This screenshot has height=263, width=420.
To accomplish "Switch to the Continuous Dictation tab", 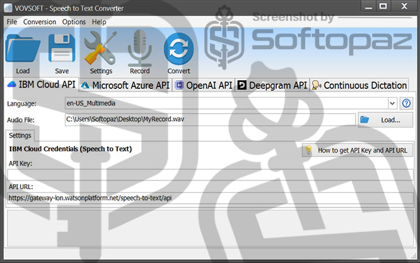I will click(x=359, y=85).
